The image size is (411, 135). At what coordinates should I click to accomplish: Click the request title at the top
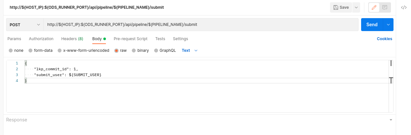(x=87, y=7)
